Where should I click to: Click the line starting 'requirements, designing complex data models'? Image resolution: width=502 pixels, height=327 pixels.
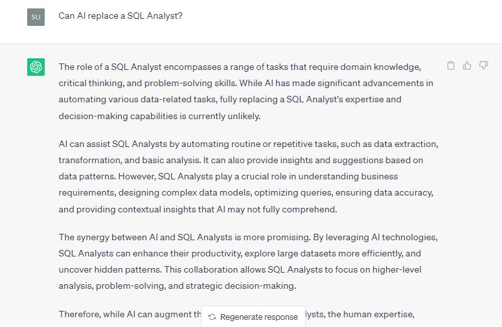click(246, 192)
